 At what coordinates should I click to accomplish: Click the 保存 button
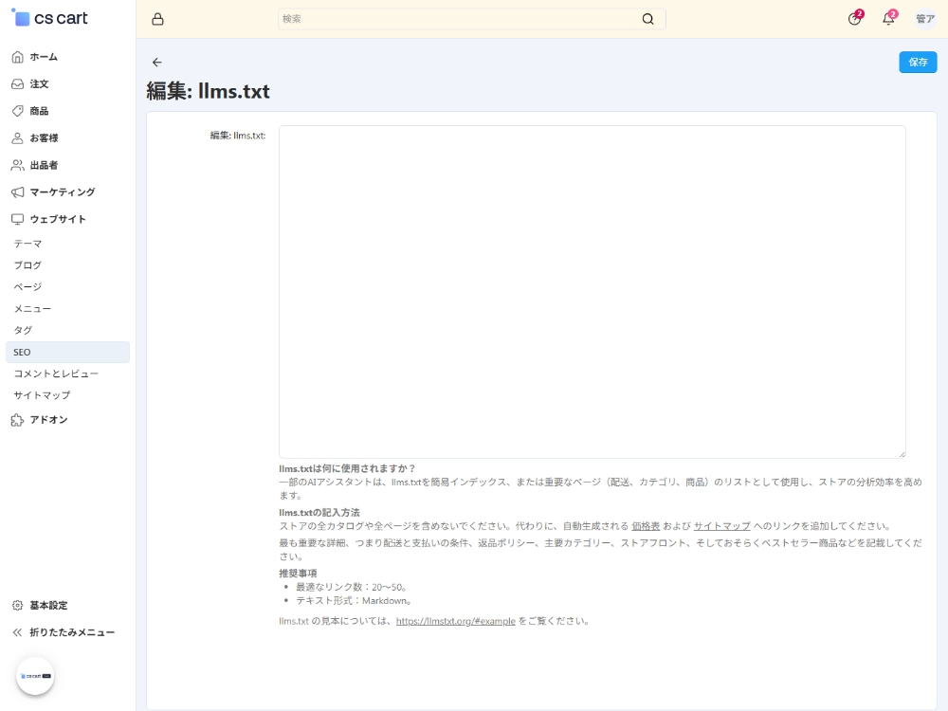tap(918, 63)
